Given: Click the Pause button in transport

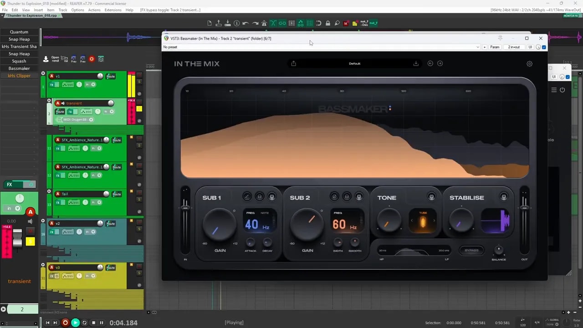Looking at the screenshot, I should [102, 323].
